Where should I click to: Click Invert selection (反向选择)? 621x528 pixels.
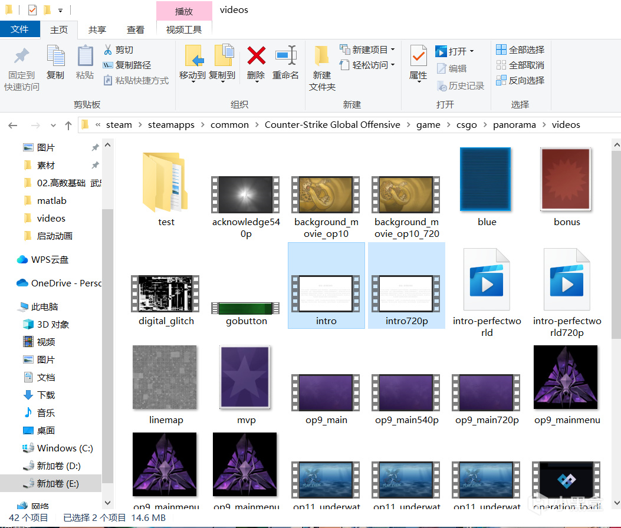coord(520,80)
